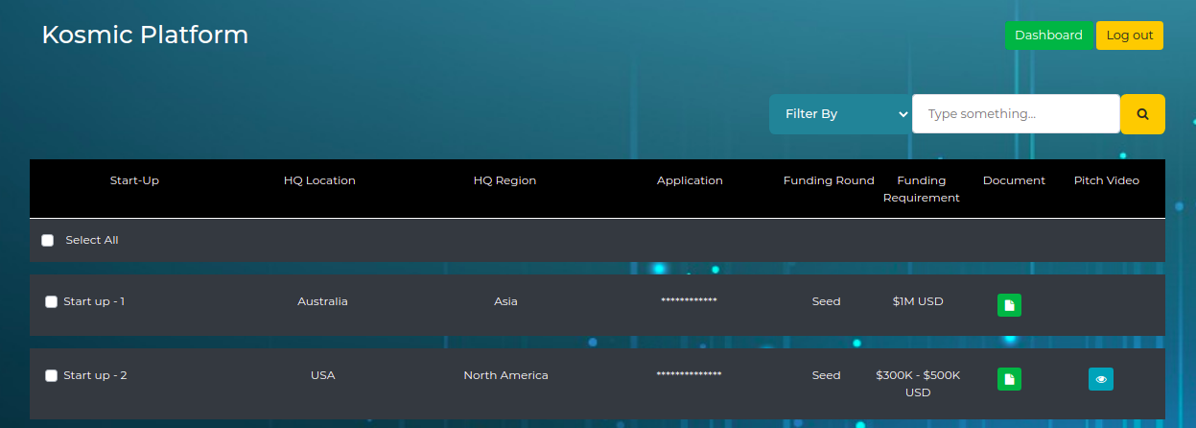The width and height of the screenshot is (1196, 428).
Task: Click the 'USA' location cell
Action: tap(322, 375)
